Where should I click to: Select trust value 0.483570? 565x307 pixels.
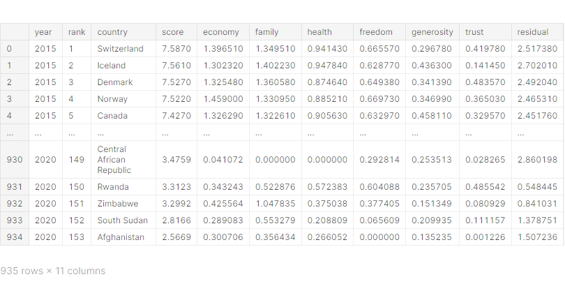point(485,82)
